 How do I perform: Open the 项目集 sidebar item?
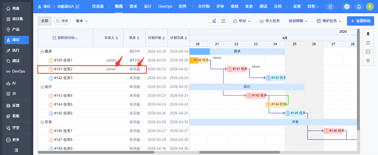[17, 19]
